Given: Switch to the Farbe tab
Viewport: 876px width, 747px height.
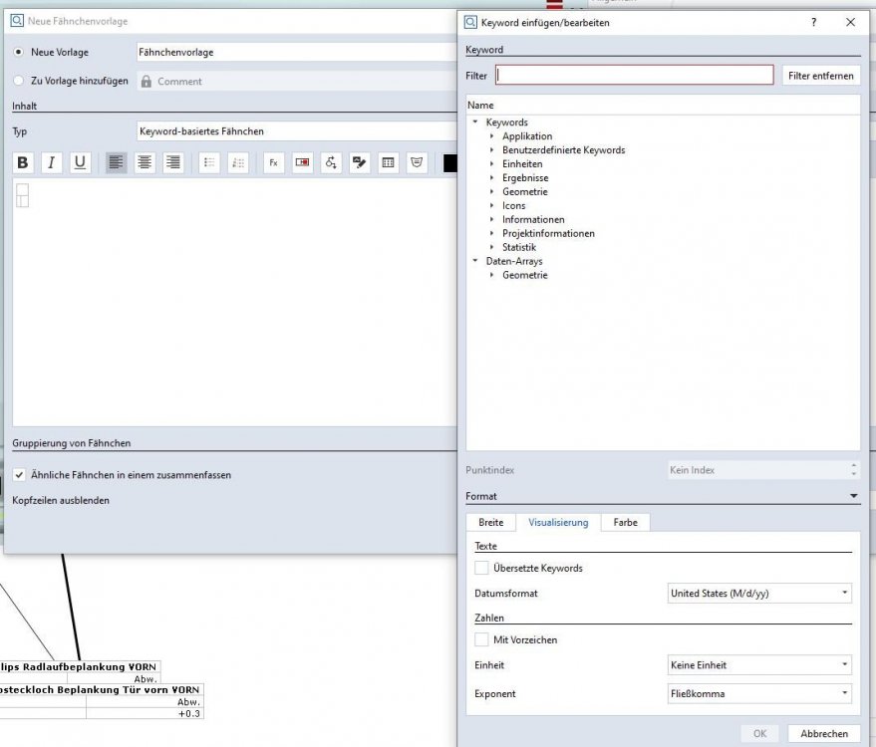Looking at the screenshot, I should click(x=625, y=522).
